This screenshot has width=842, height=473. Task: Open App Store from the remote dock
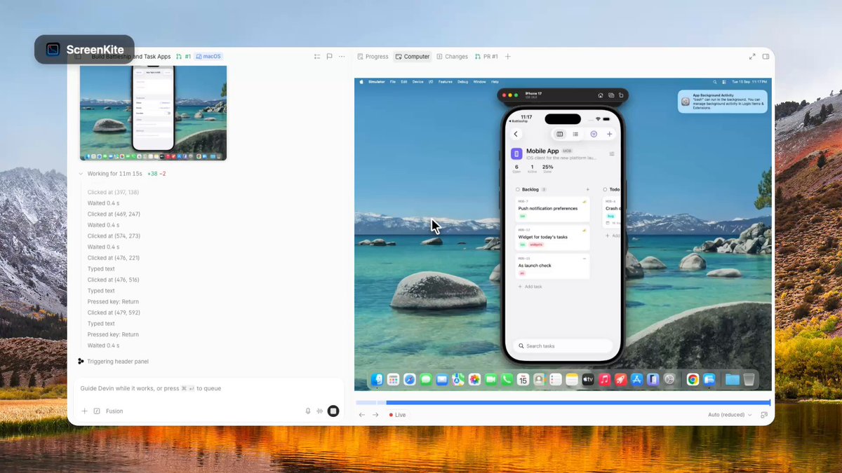[637, 379]
